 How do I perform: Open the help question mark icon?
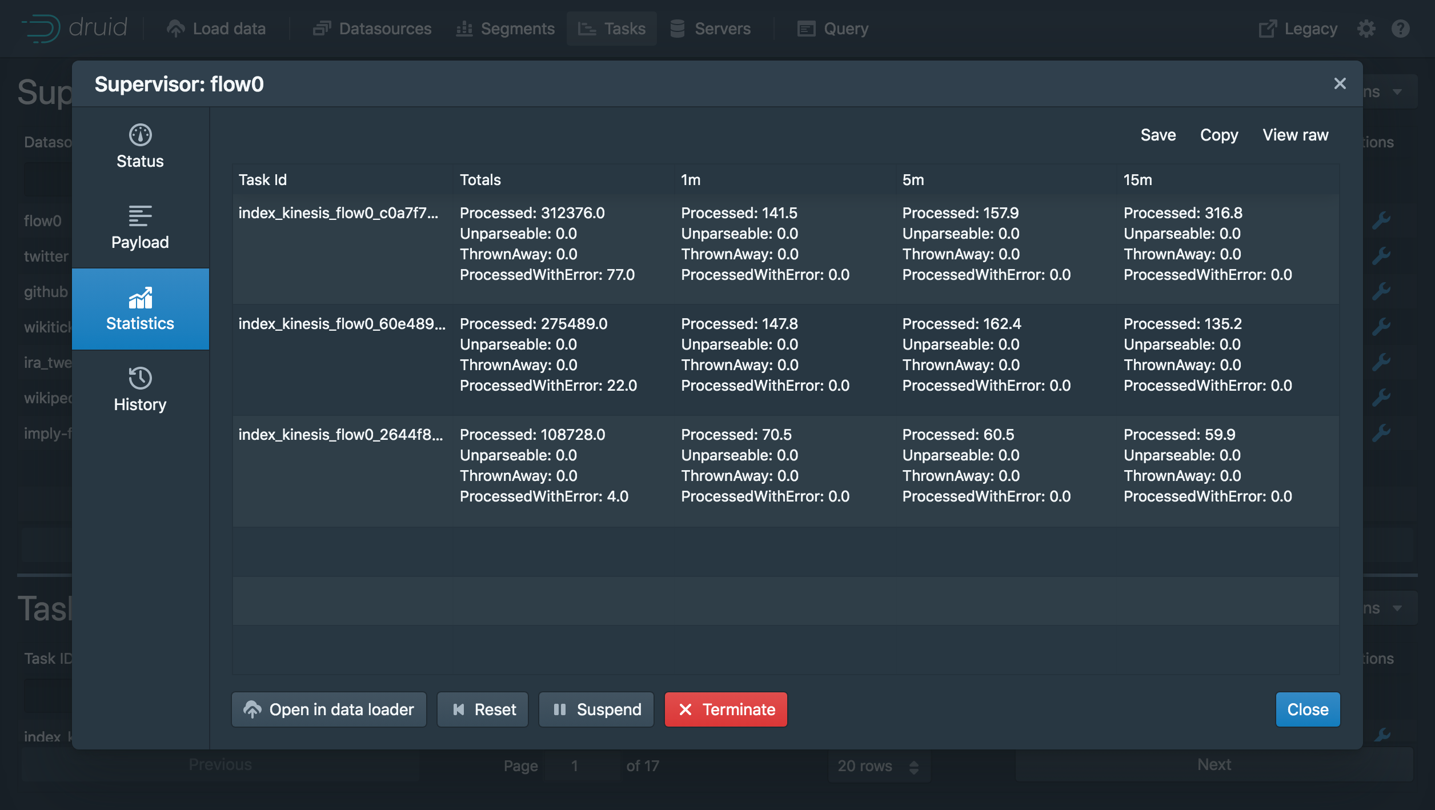tap(1401, 29)
